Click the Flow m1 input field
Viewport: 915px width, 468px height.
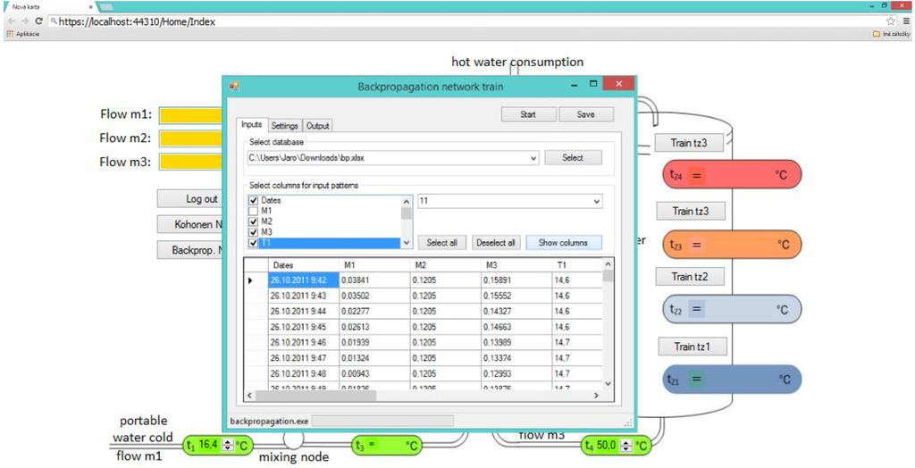(x=190, y=115)
